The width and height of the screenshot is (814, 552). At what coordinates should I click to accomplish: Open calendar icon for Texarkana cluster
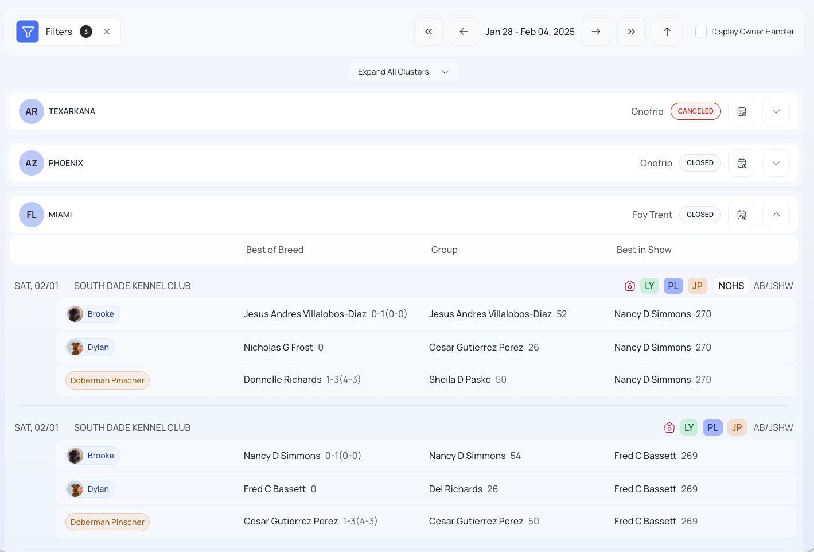(x=742, y=111)
